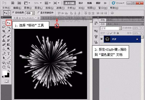Toggle lock image pixels brush icon
This screenshot has width=145, height=100.
pyautogui.click(x=111, y=33)
